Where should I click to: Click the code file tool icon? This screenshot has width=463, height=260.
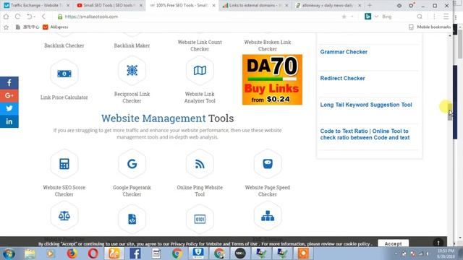132,219
